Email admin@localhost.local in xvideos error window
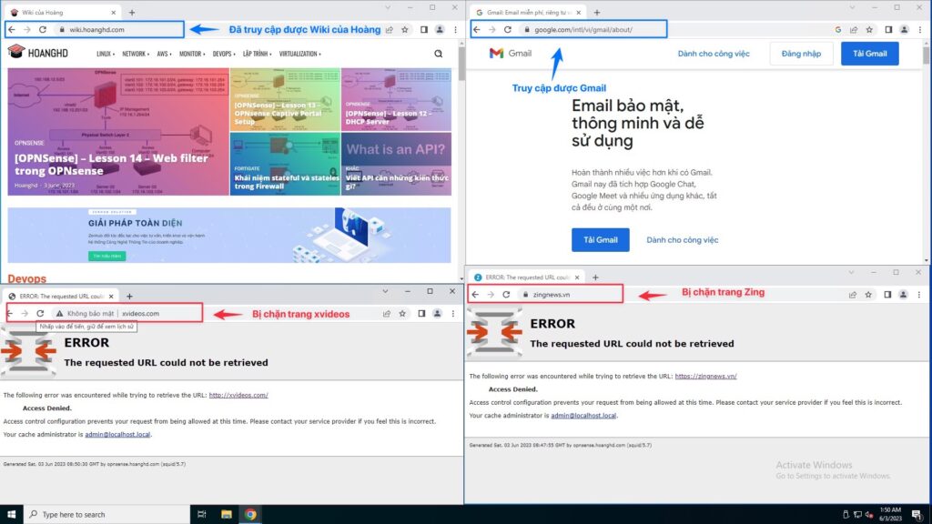This screenshot has width=932, height=524. pyautogui.click(x=117, y=434)
